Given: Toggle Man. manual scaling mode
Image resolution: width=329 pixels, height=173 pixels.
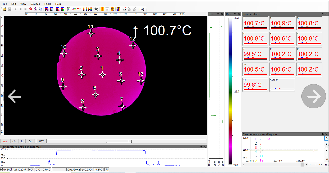Looking at the screenshot, I should coord(5,141).
